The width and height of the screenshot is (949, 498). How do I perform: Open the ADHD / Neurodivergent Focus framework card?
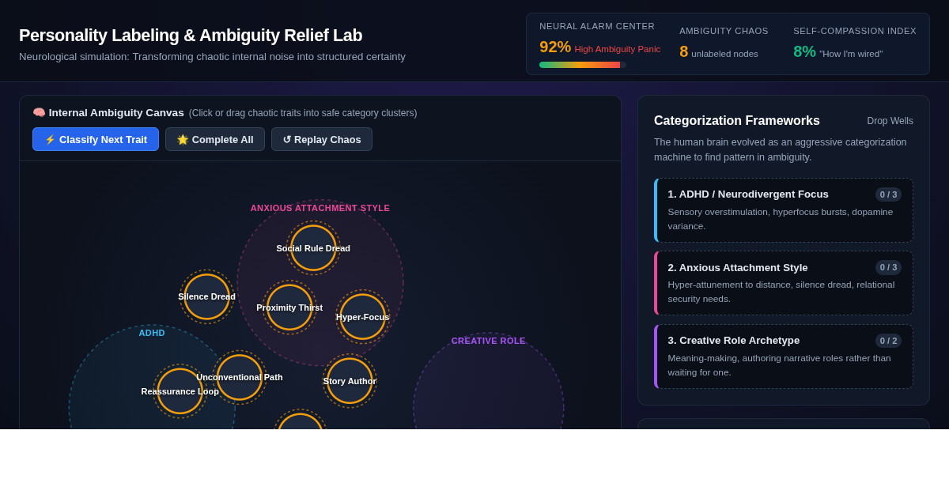coord(784,210)
